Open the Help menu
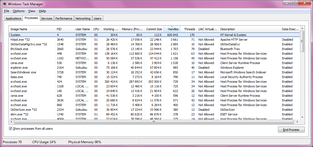The width and height of the screenshot is (313, 147). pyautogui.click(x=42, y=11)
